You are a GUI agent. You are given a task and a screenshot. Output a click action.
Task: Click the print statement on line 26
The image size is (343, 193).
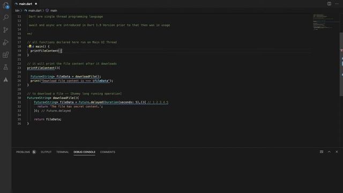72,81
